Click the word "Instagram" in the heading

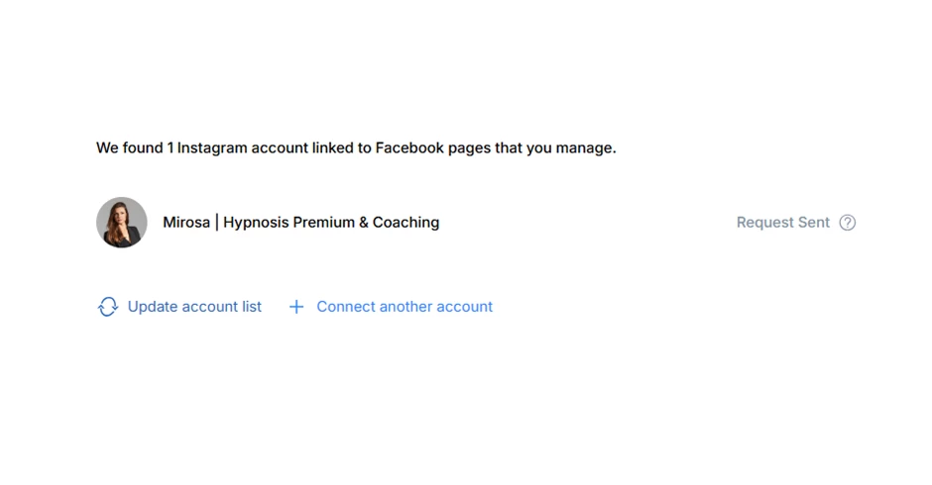(212, 148)
